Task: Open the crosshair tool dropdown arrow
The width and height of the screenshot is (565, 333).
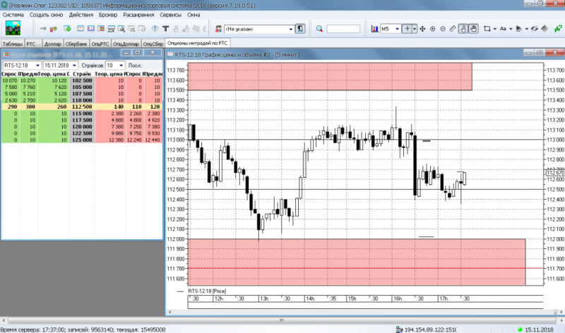Action: pos(415,29)
